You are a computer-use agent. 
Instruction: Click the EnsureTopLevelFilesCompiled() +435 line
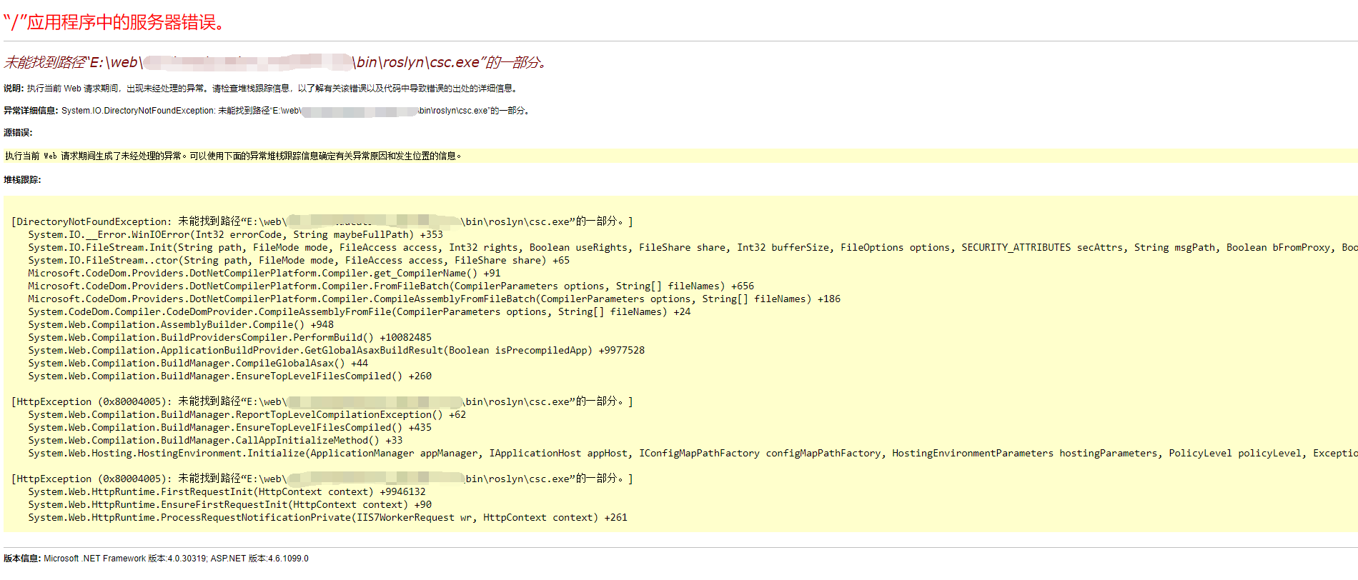pos(230,427)
